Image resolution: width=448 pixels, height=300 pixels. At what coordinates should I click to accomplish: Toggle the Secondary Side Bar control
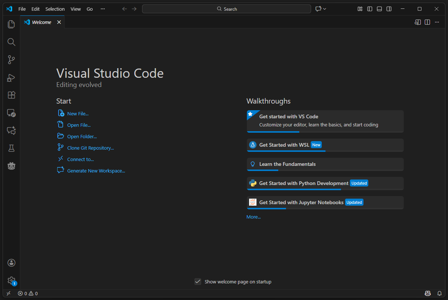pos(389,9)
